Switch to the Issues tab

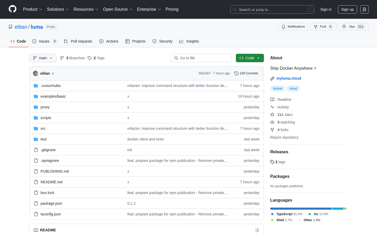45,41
